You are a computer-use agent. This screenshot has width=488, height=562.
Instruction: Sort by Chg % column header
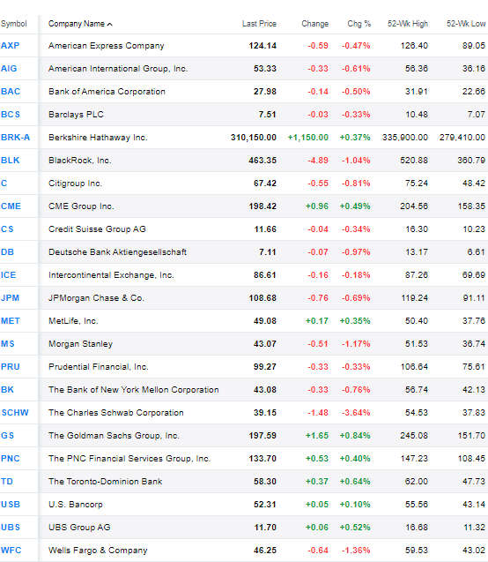(x=359, y=24)
